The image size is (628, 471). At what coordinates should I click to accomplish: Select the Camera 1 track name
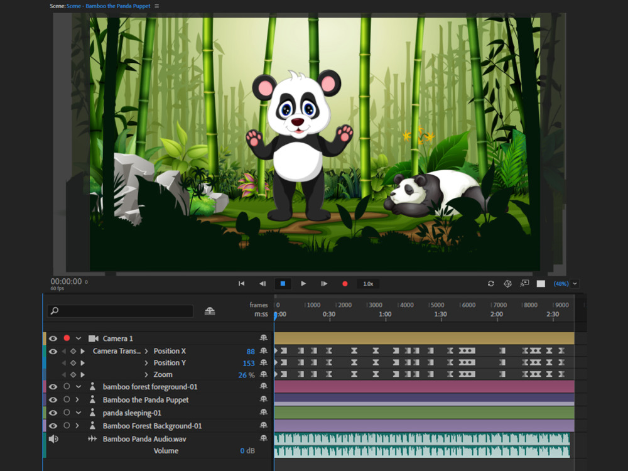pos(118,338)
